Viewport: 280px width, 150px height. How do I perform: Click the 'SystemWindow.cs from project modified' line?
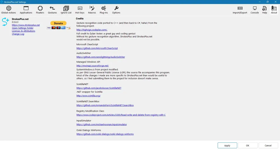pos(97,69)
